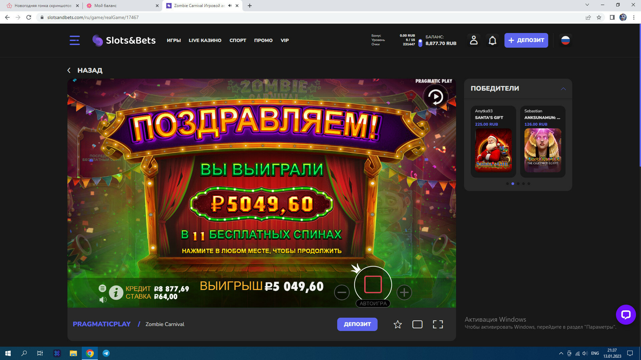Toggle game fullscreen mode
Screen dimensions: 641x360
[x=438, y=324]
